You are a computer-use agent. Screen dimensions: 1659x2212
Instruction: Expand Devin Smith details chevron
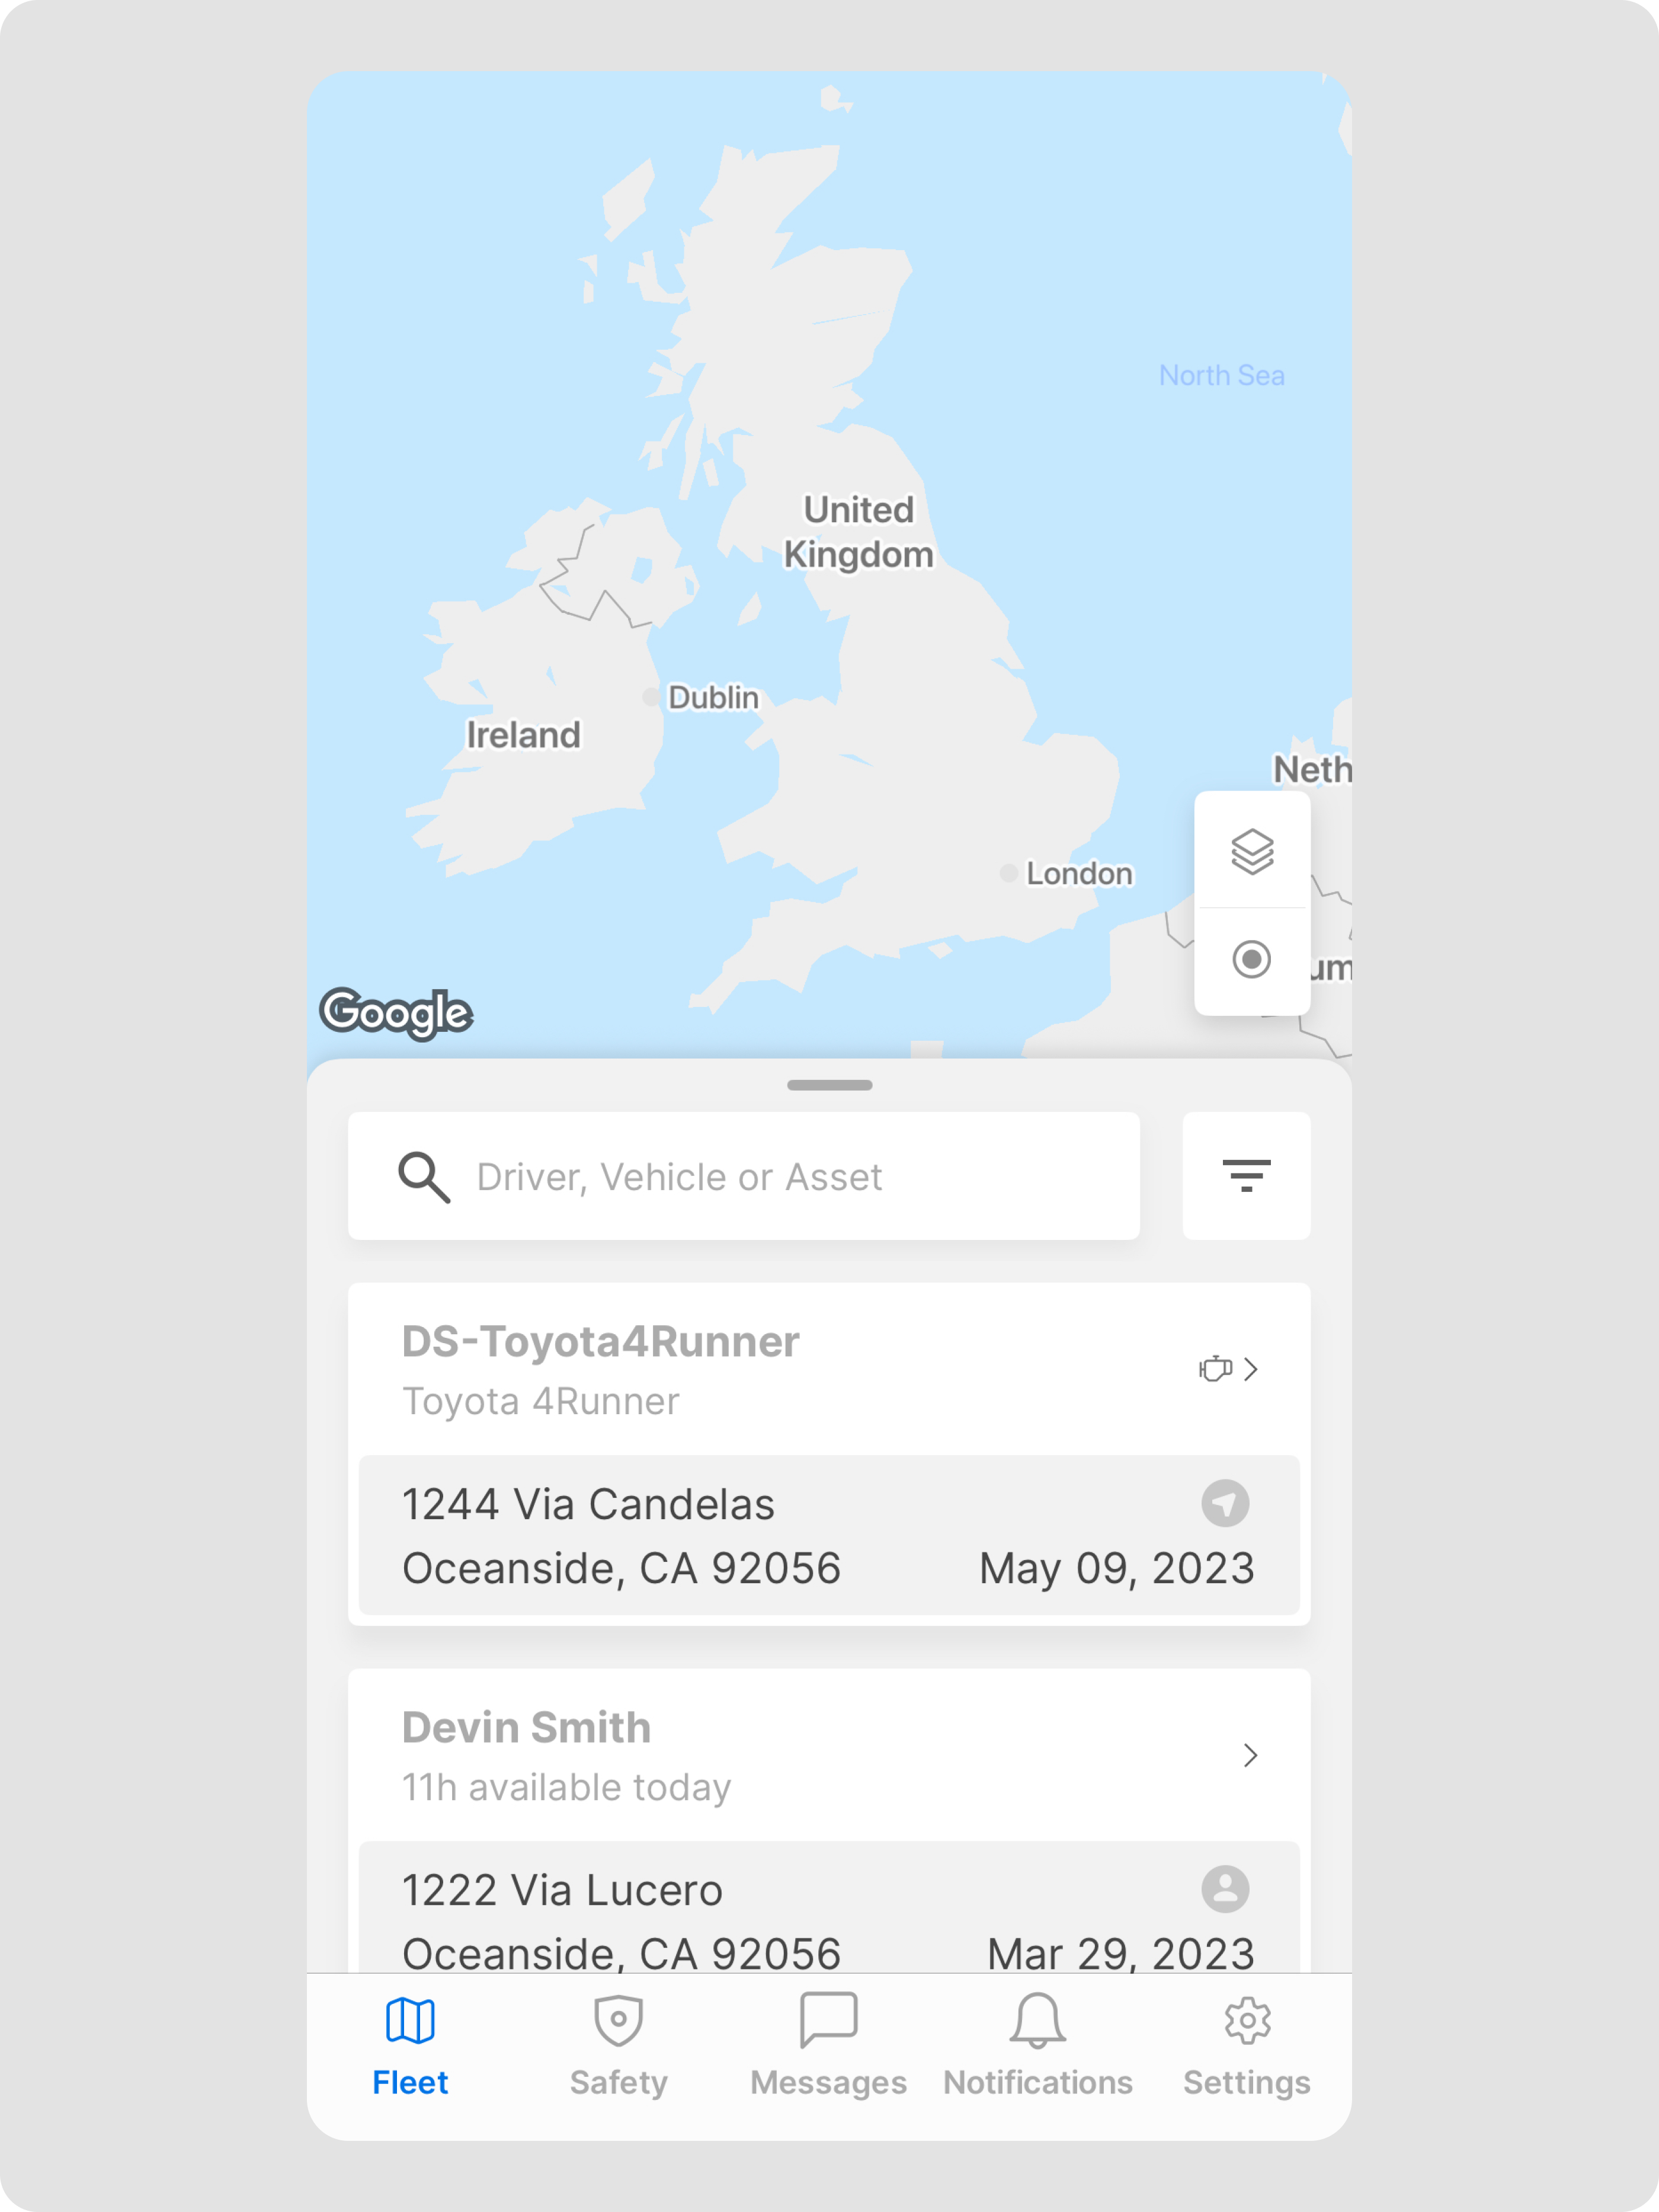point(1250,1755)
